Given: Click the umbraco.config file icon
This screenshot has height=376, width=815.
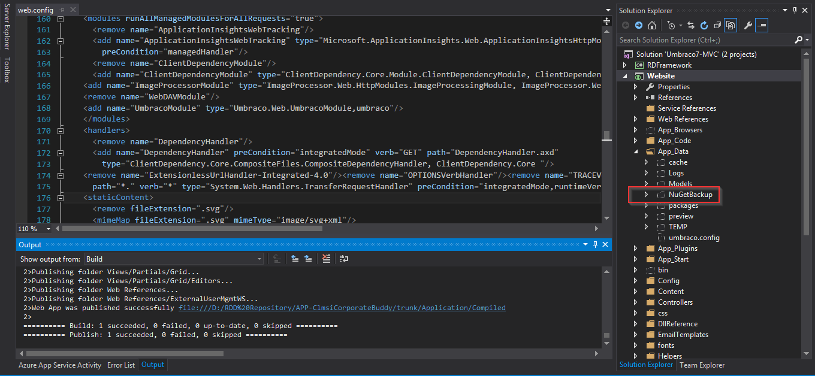Looking at the screenshot, I should click(x=661, y=238).
